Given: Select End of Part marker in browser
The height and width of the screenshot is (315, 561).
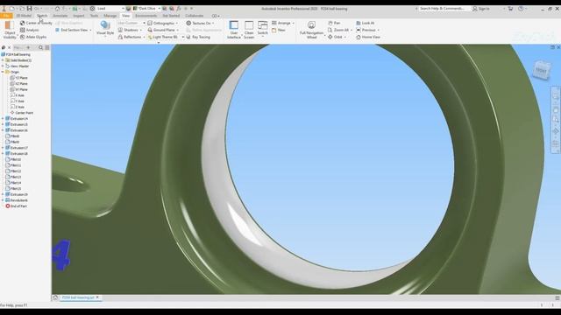Looking at the screenshot, I should point(16,206).
